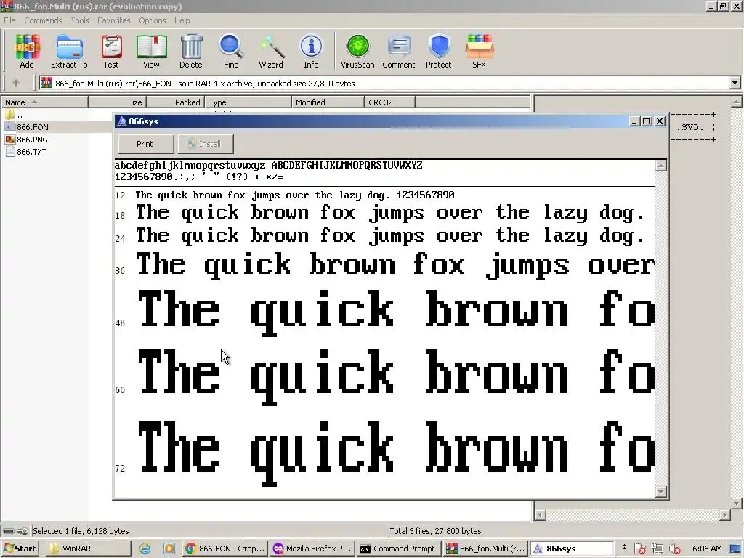Click the comment pane scroll up arrow

coord(736,102)
